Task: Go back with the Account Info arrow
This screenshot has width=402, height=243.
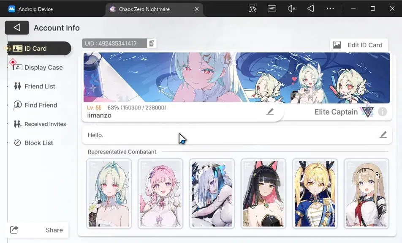Action: tap(17, 27)
